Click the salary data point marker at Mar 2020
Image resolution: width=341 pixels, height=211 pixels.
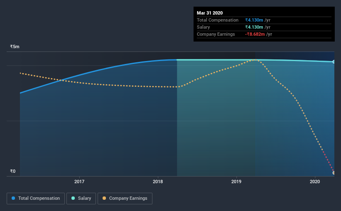click(x=334, y=62)
